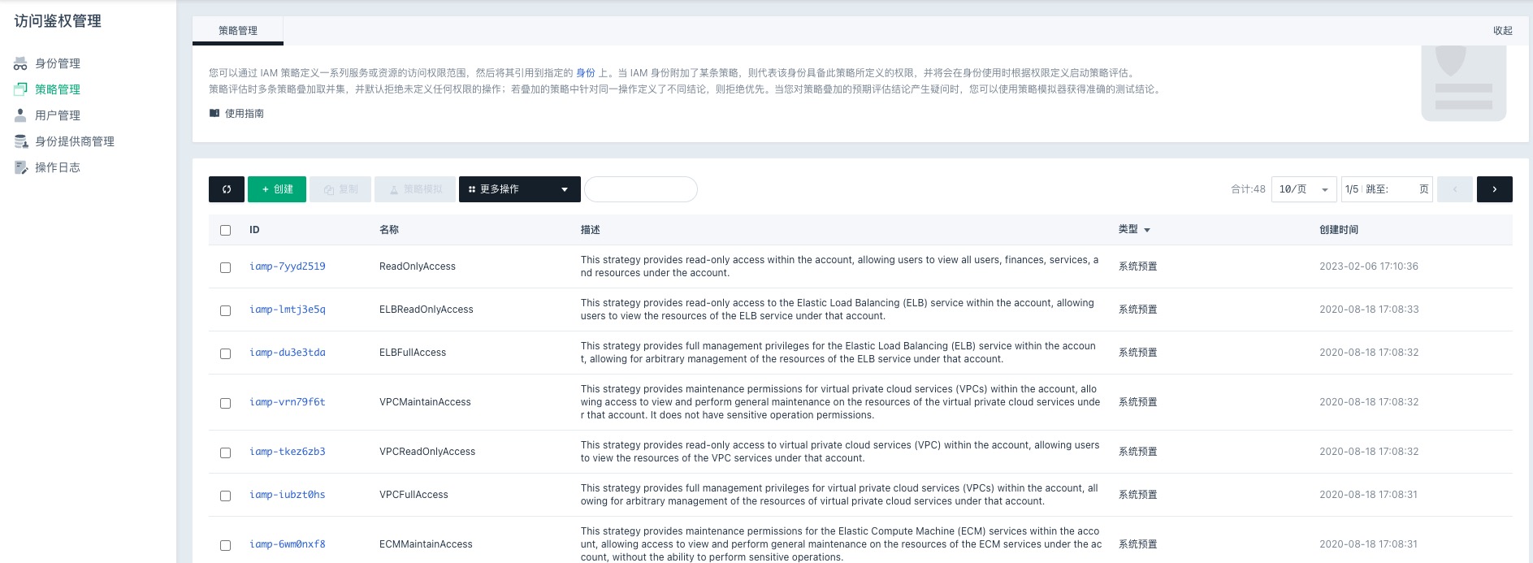The height and width of the screenshot is (563, 1533).
Task: Open policy iamp-iubzt0hs
Action: click(288, 495)
